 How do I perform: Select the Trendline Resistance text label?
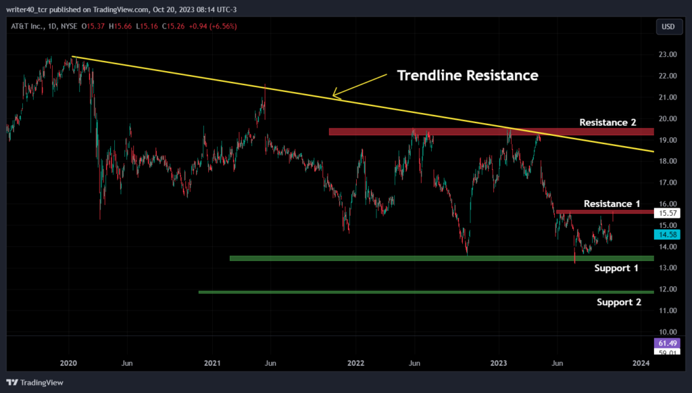point(468,76)
